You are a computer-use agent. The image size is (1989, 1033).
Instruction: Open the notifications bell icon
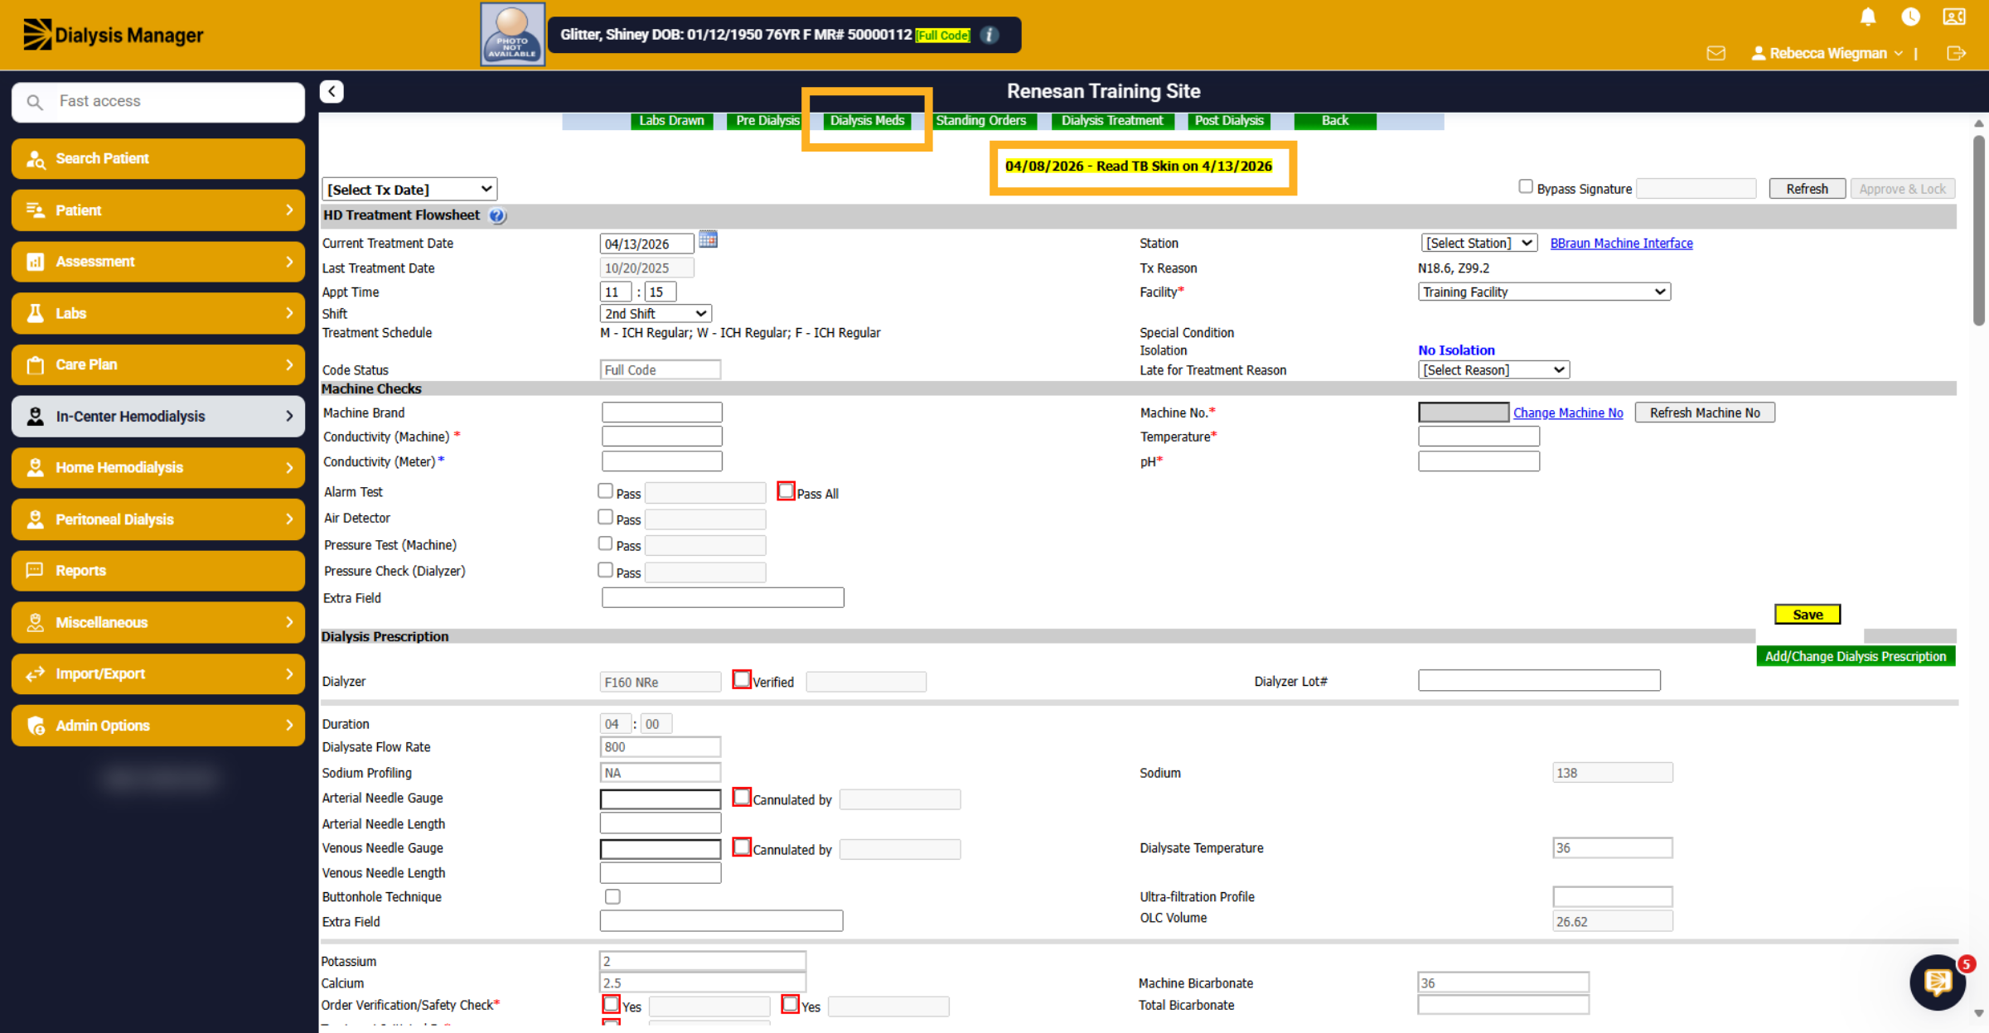pyautogui.click(x=1868, y=17)
